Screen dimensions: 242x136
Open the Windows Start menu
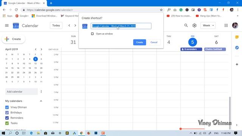(x=3, y=133)
